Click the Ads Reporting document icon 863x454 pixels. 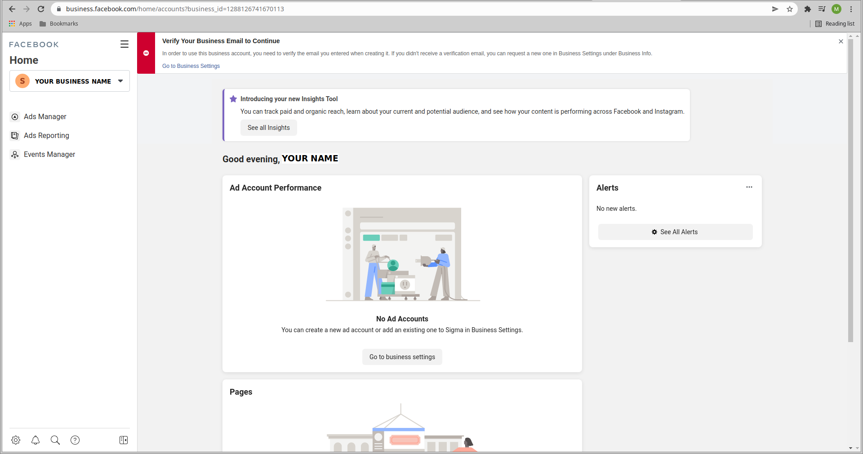(15, 136)
